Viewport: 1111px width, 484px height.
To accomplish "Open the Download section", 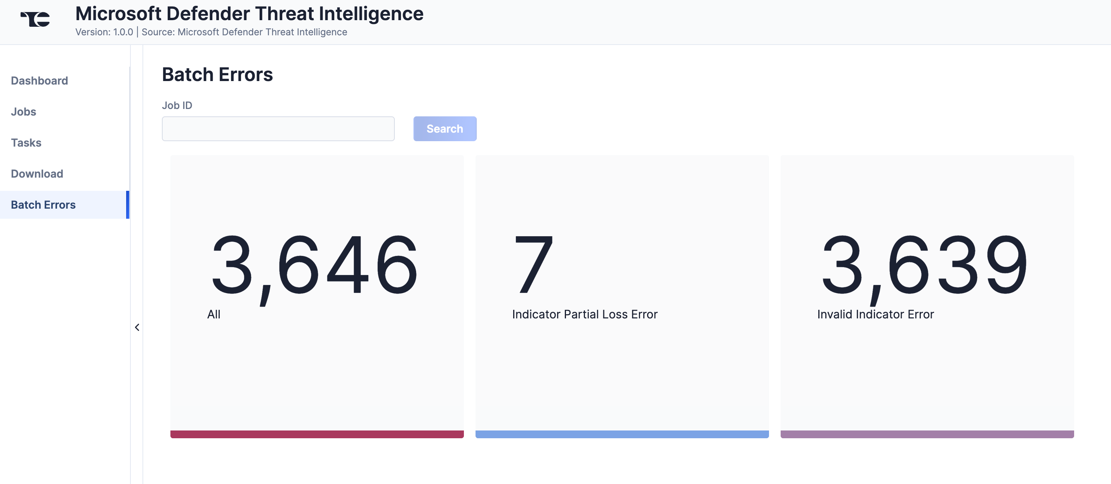I will 36,174.
